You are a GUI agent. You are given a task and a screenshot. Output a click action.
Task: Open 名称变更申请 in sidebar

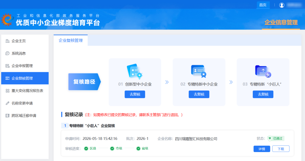[25, 103]
